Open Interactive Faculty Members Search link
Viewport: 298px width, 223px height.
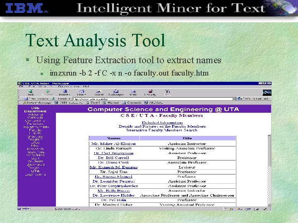pos(161,130)
